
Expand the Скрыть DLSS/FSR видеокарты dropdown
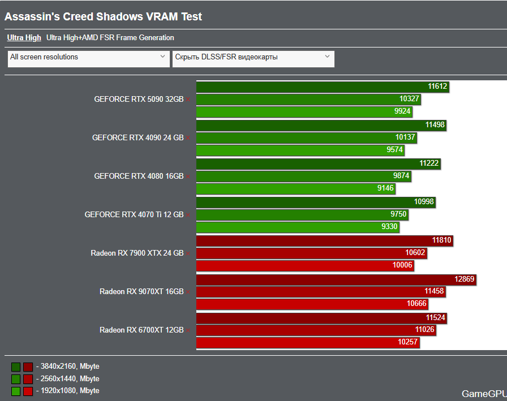coord(253,57)
